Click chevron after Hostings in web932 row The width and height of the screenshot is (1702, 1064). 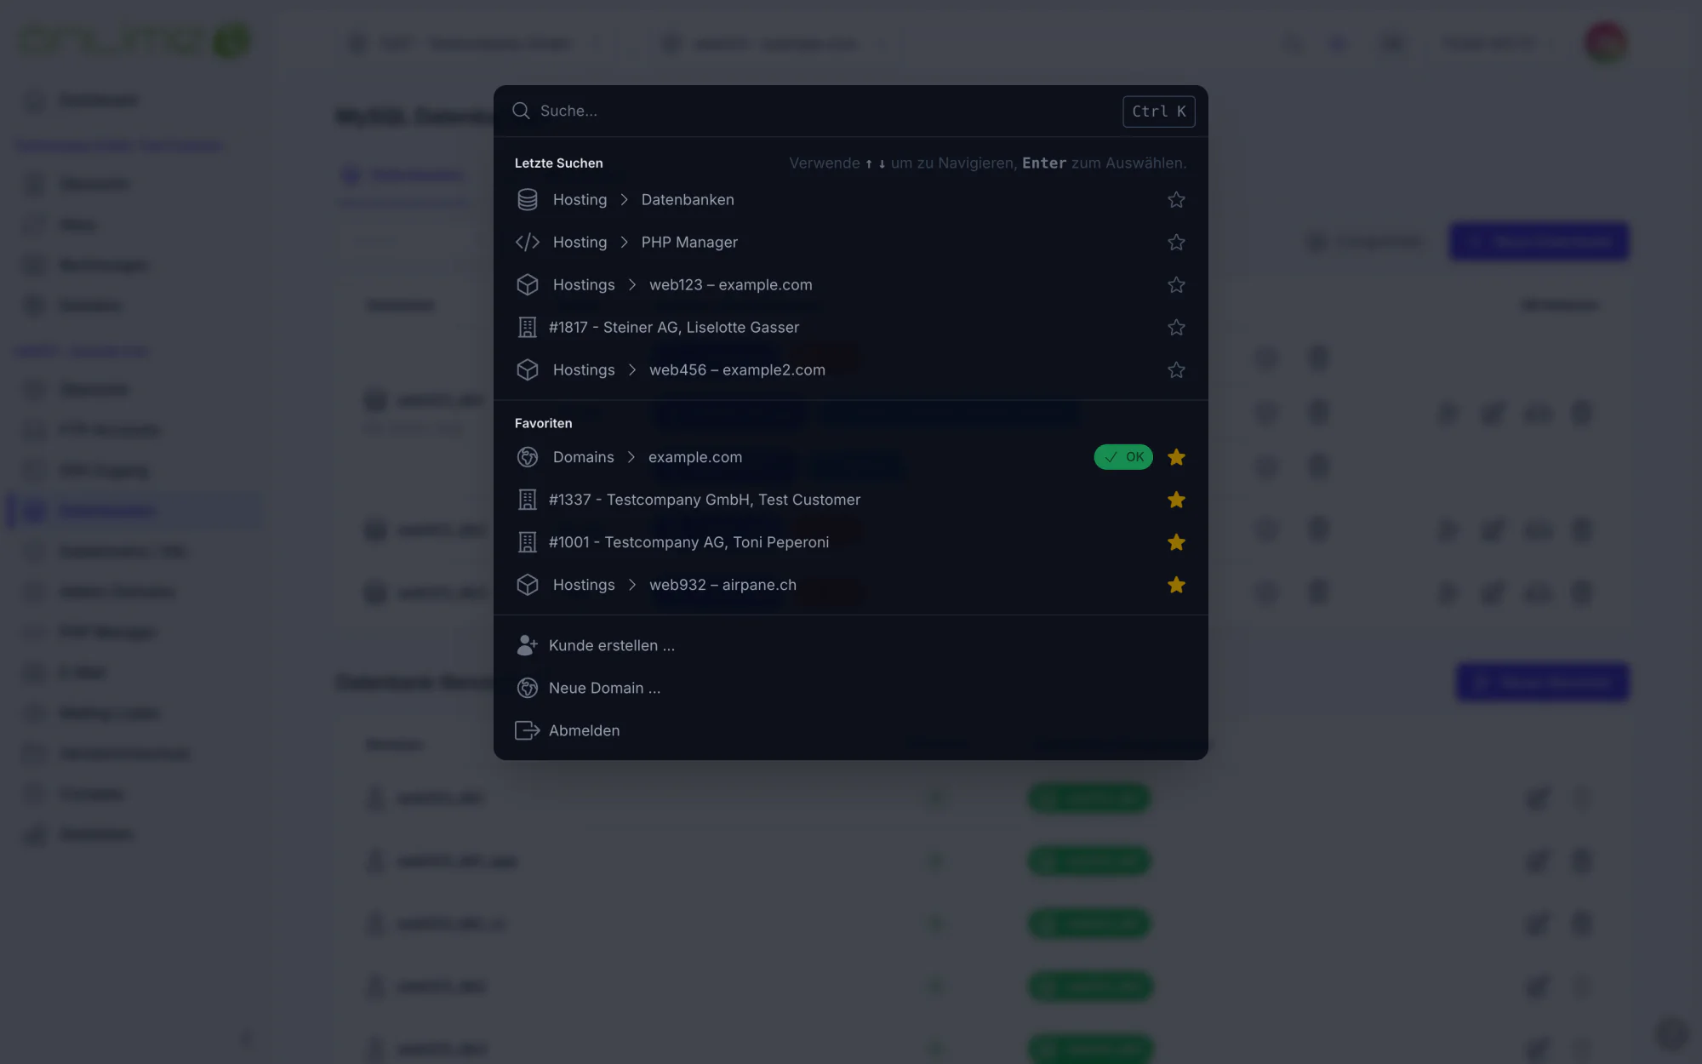coord(632,585)
